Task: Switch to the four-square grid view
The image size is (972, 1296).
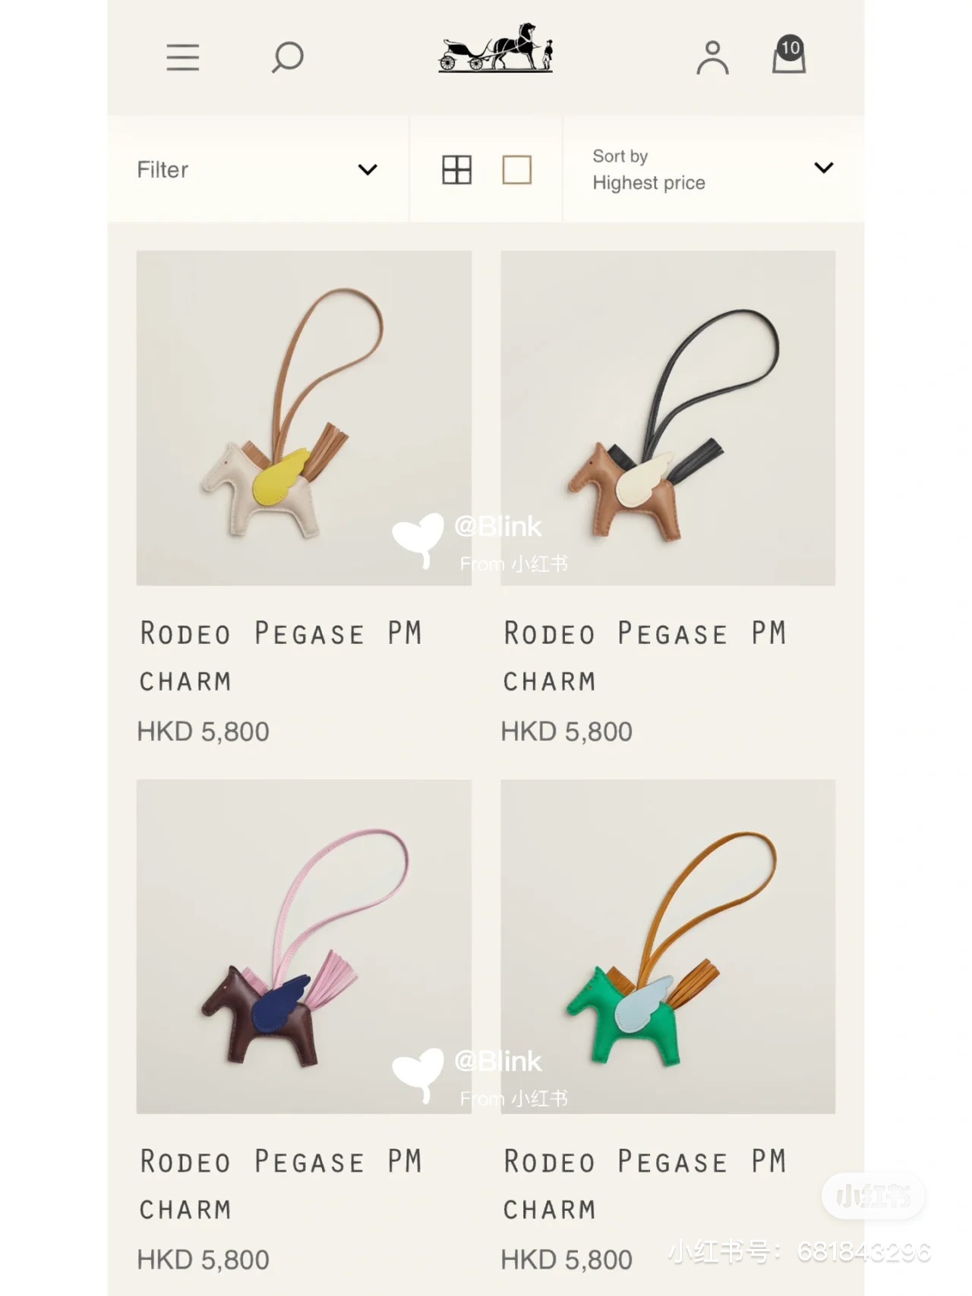Action: pos(457,169)
